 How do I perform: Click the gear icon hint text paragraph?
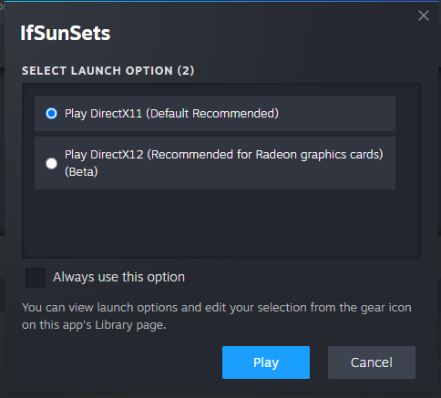click(x=217, y=316)
